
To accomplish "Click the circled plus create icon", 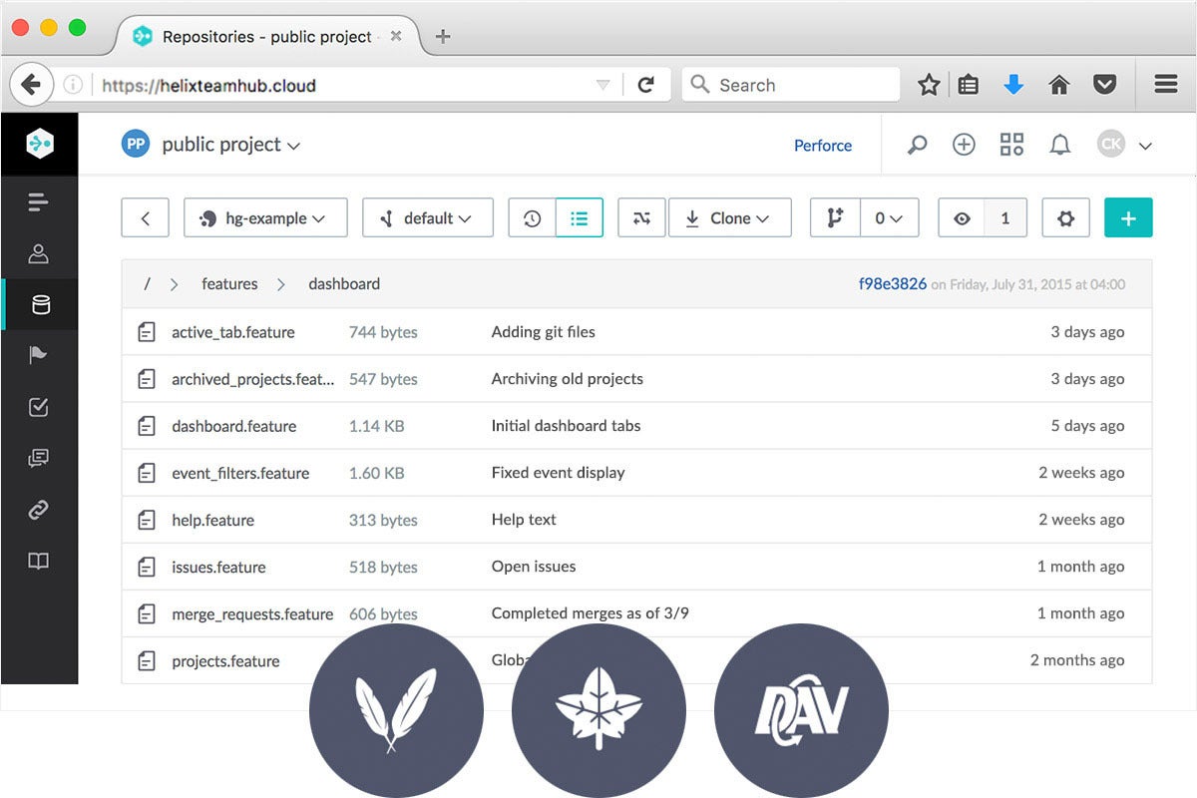I will 964,145.
